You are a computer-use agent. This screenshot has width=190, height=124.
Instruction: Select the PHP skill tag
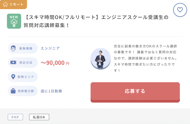(x=15, y=117)
